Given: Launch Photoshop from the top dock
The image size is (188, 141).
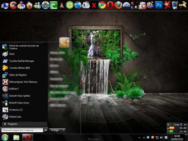Looking at the screenshot, I should point(159,5).
